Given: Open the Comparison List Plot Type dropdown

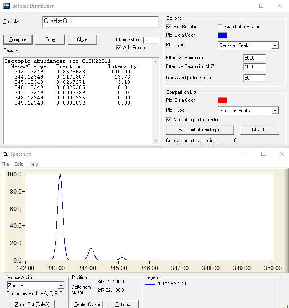Looking at the screenshot, I should (x=275, y=111).
